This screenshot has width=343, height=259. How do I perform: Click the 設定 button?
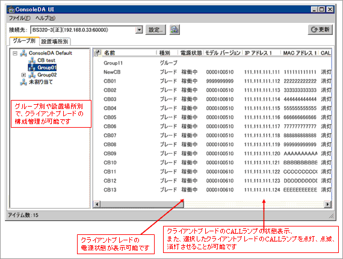(x=156, y=30)
